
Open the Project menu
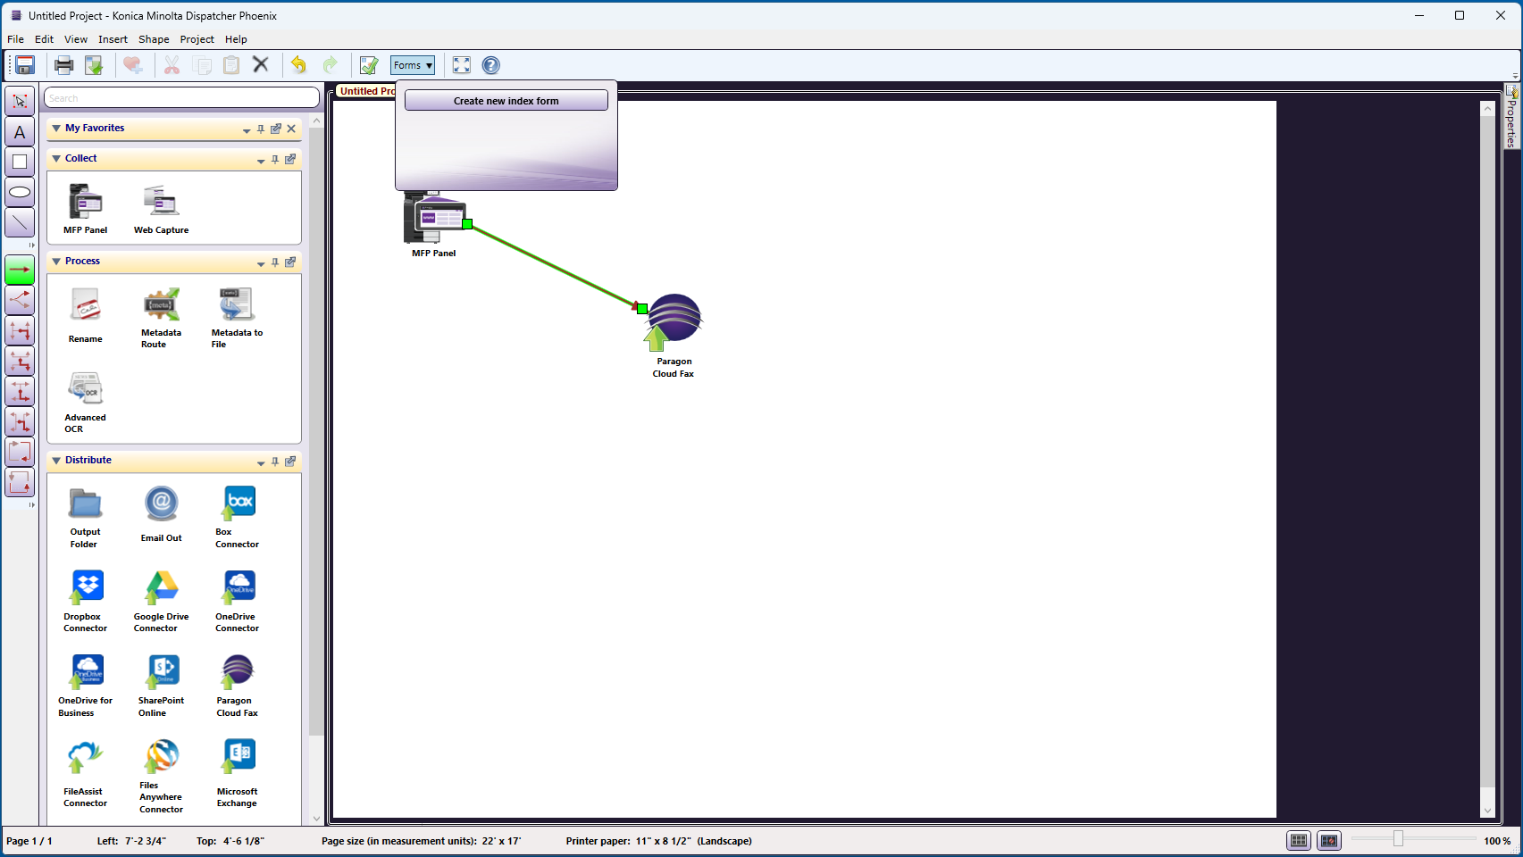tap(197, 39)
